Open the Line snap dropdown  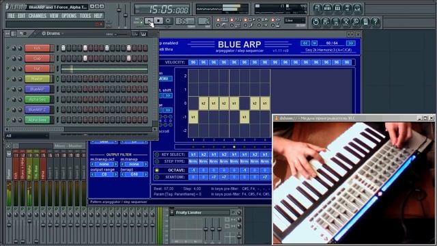coord(295,20)
